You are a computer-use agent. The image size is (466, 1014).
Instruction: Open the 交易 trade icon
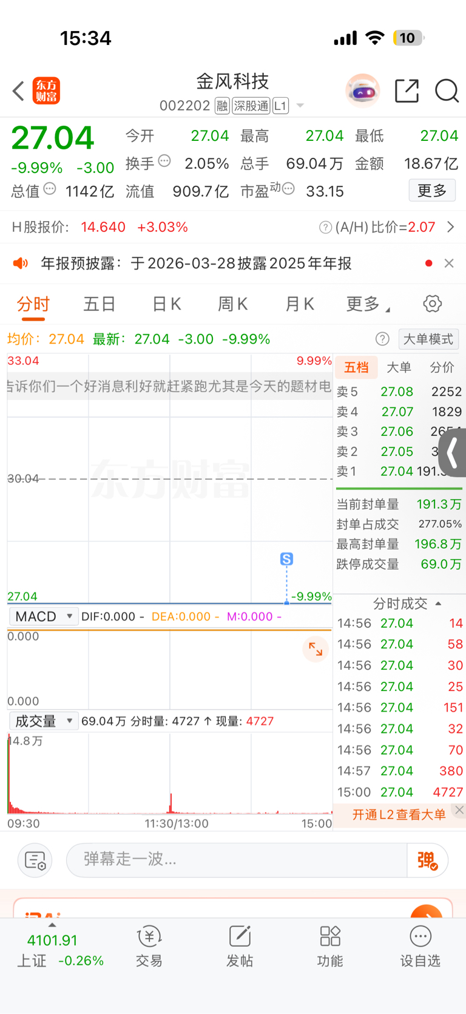[x=149, y=946]
